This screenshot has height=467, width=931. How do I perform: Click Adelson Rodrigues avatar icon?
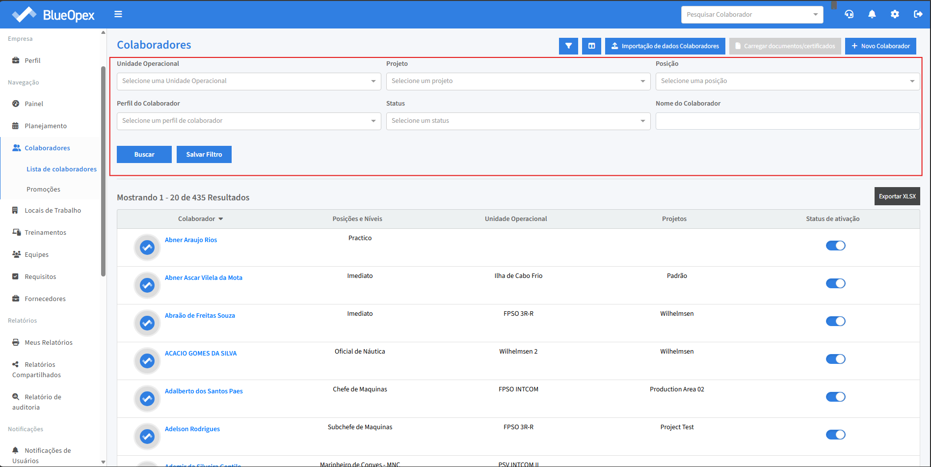pyautogui.click(x=147, y=437)
